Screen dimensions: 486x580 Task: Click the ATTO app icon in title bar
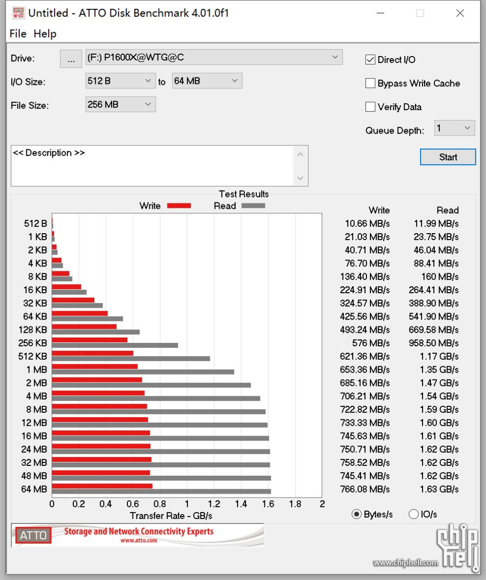[18, 13]
